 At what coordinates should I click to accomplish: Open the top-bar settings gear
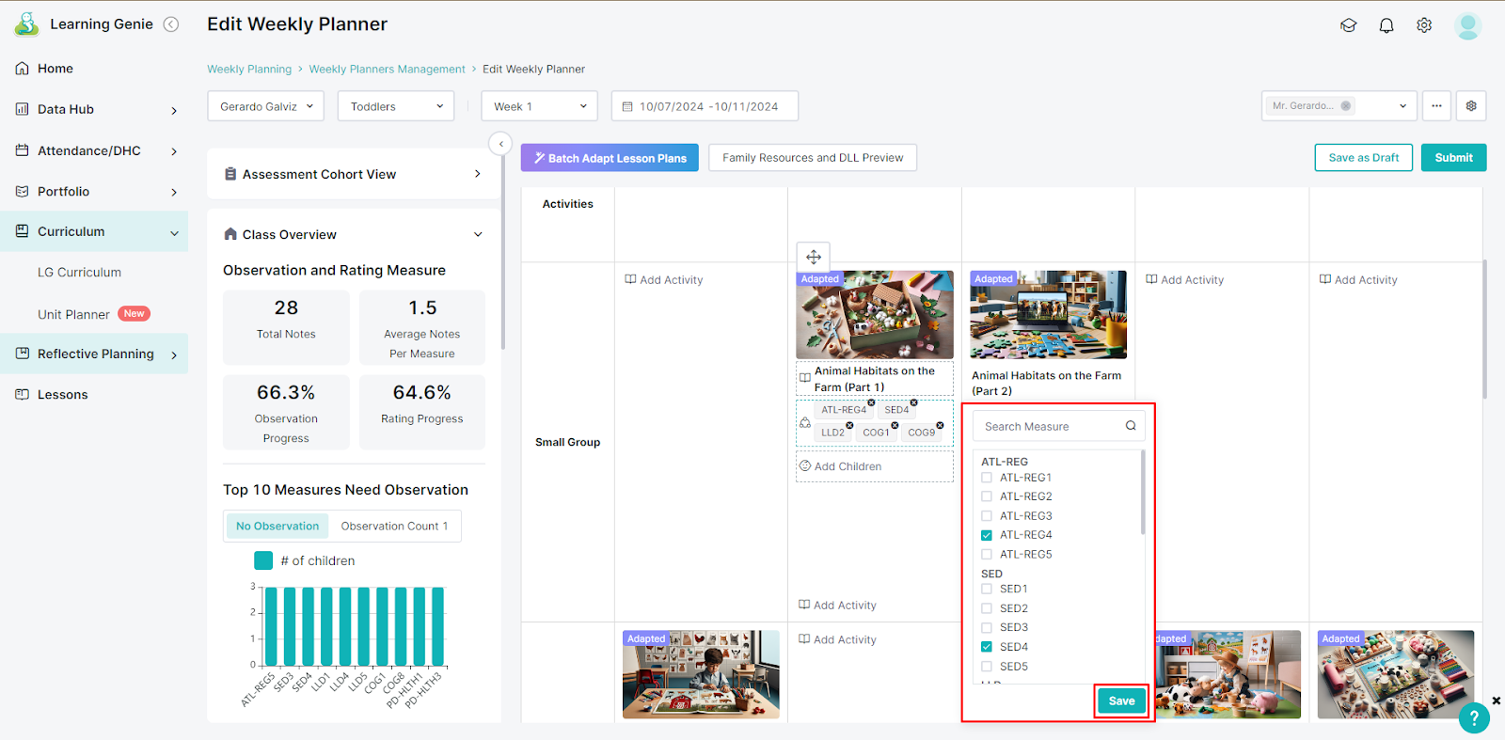1424,25
